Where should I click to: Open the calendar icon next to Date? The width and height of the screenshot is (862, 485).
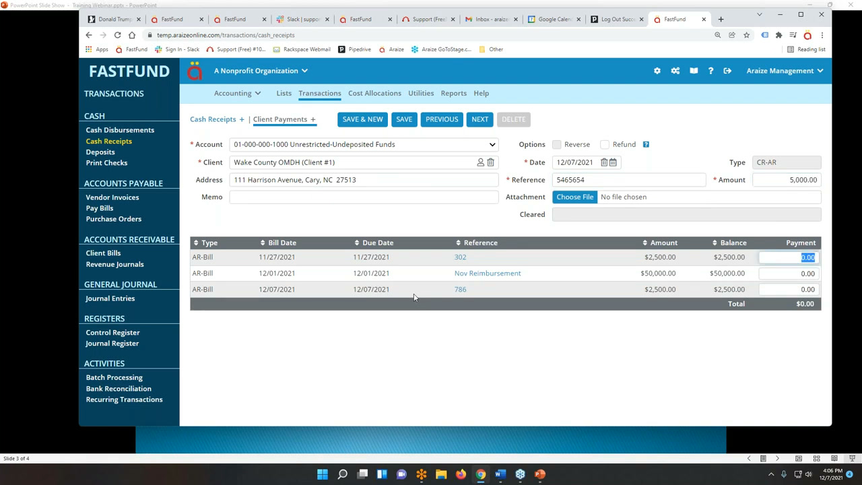pyautogui.click(x=613, y=162)
